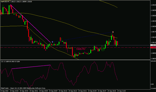156x92 pixels.
Task: Click the 24 Sep 19:59 time label
Action: 43,91
